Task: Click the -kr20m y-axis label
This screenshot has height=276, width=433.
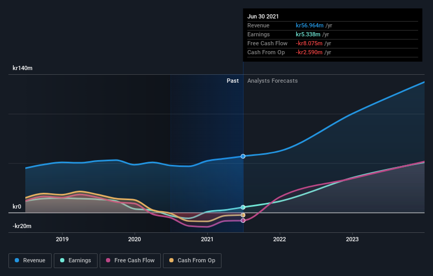Action: tap(22, 226)
